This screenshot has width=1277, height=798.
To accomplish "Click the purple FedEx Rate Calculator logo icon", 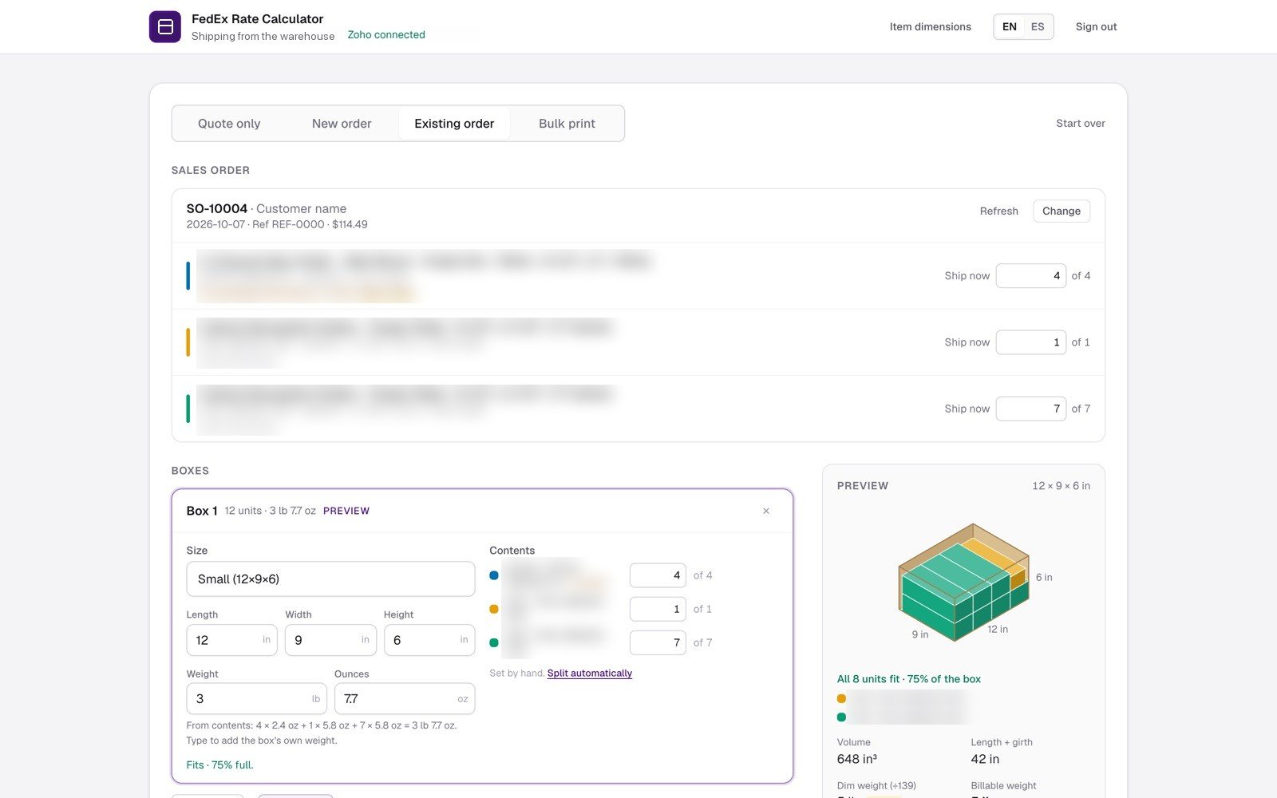I will point(165,27).
